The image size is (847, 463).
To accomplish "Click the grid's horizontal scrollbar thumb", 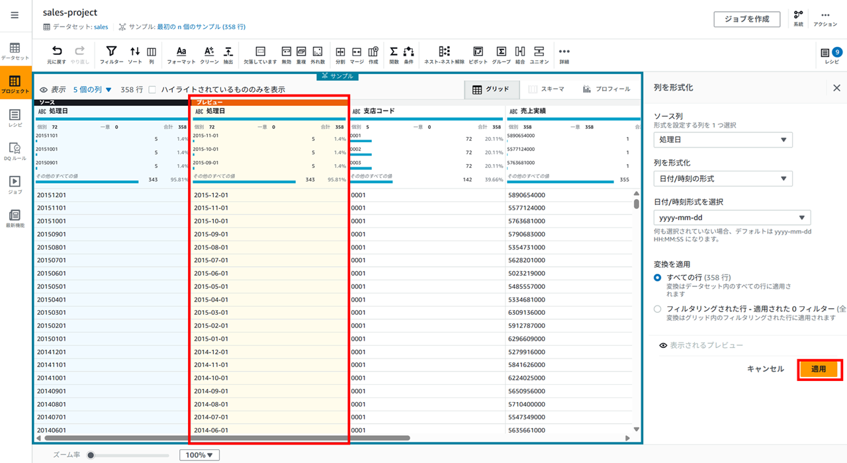I will [x=226, y=438].
